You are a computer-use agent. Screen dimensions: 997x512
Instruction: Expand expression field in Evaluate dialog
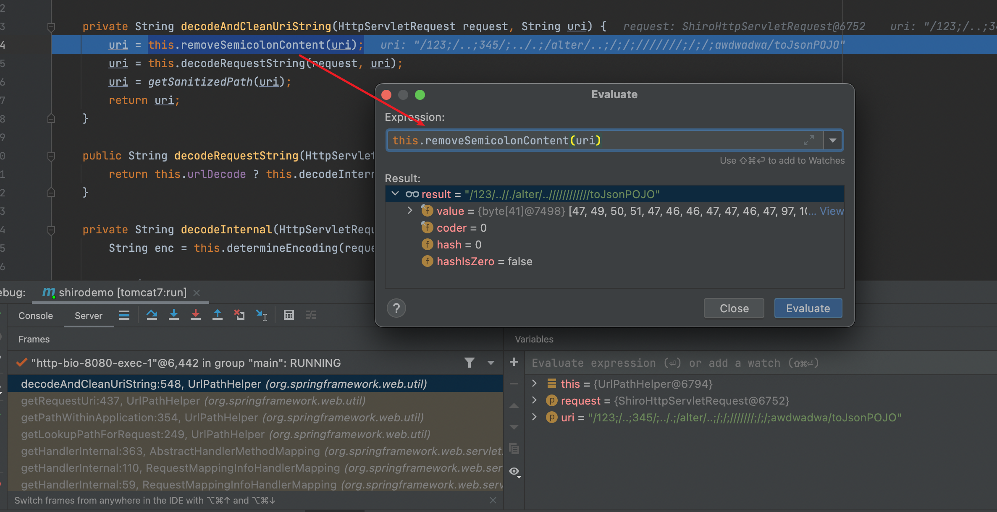[809, 140]
